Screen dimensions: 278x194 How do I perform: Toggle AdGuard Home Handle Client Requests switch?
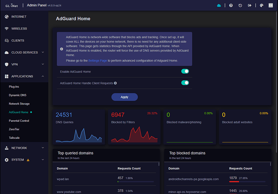pos(185,83)
